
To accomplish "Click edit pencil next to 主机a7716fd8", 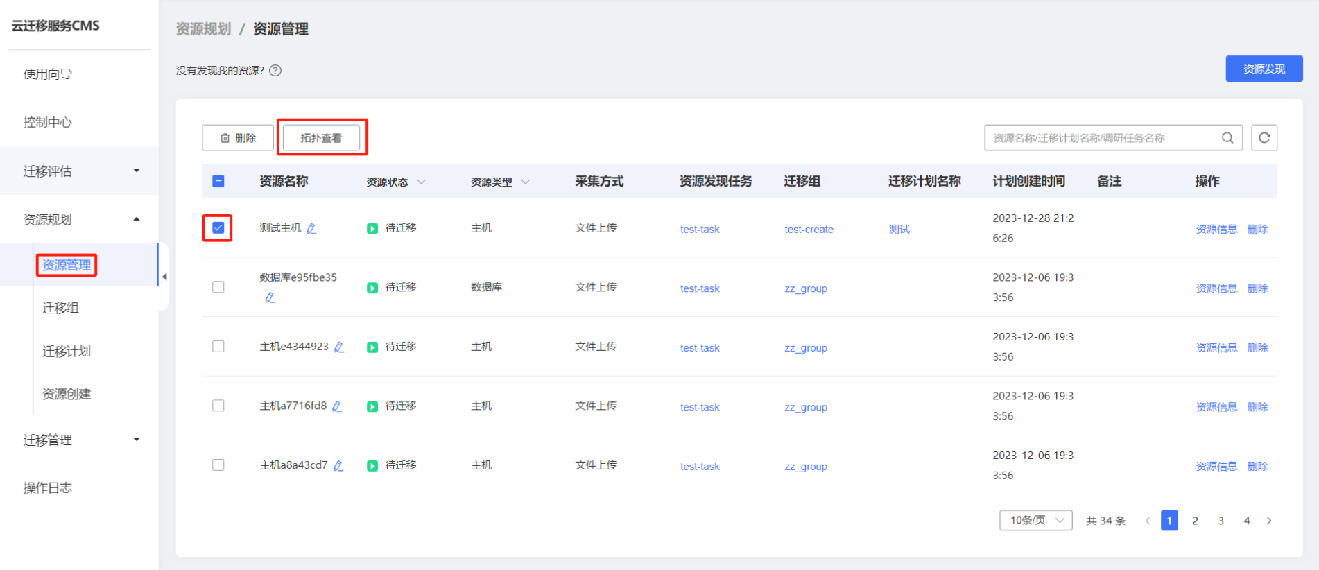I will pyautogui.click(x=337, y=406).
